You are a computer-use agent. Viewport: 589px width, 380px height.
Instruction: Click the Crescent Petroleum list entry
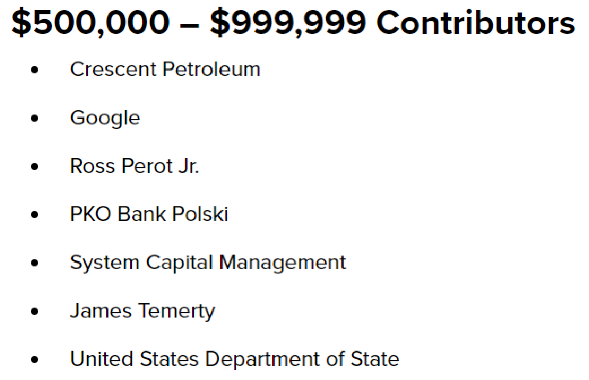165,70
